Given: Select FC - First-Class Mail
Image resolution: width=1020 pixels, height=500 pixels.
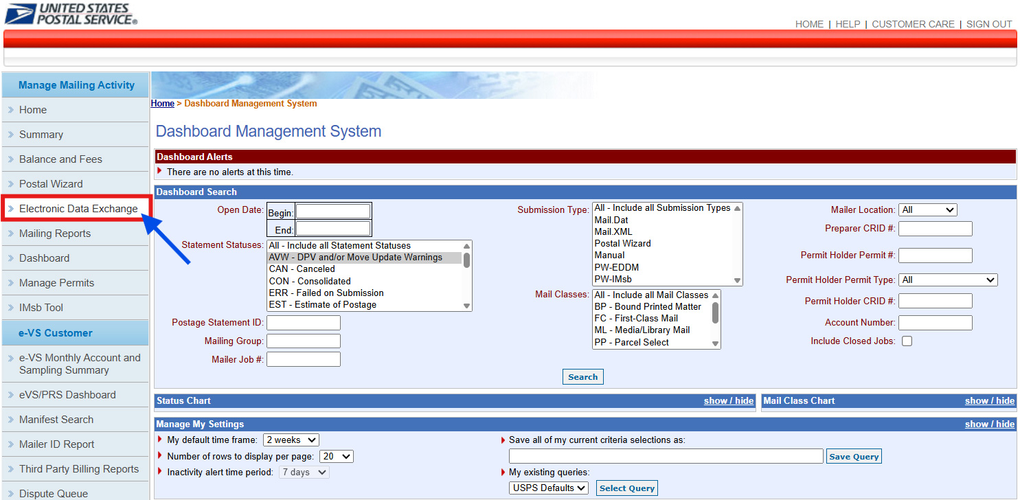Looking at the screenshot, I should (x=651, y=319).
